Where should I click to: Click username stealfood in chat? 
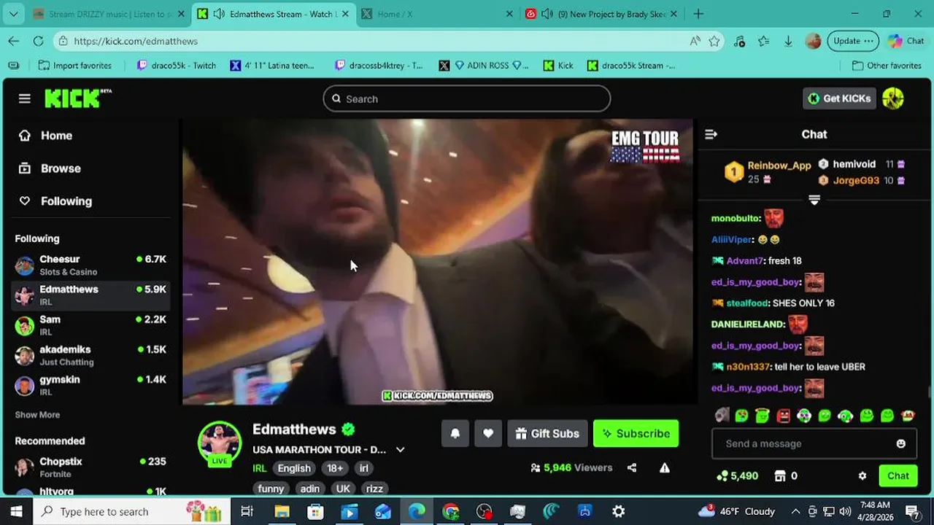point(746,303)
